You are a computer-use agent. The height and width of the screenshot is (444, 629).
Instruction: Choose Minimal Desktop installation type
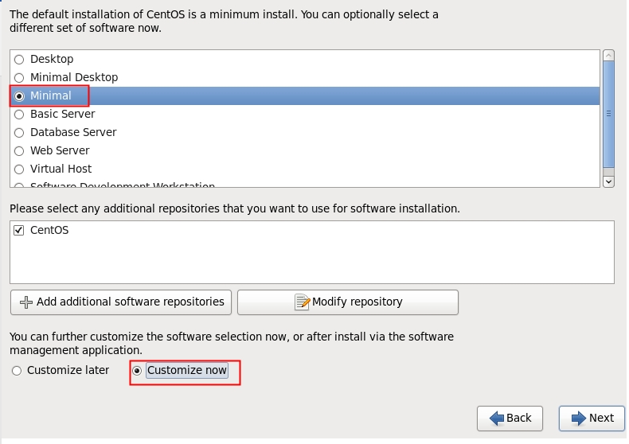pos(19,78)
